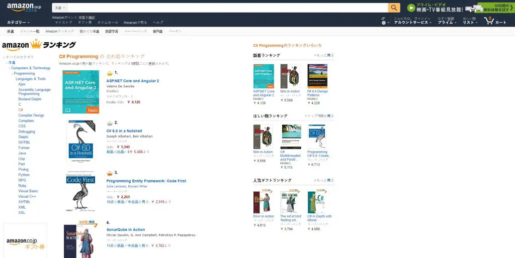Image resolution: width=515 pixels, height=258 pixels.
Task: Select the 初めての洋書 subnav item
Action: click(90, 32)
